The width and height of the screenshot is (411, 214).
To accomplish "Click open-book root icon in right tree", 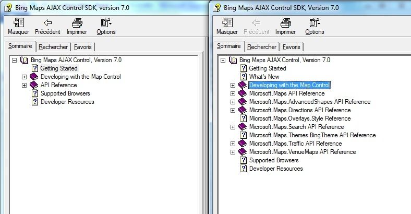I will [x=233, y=60].
